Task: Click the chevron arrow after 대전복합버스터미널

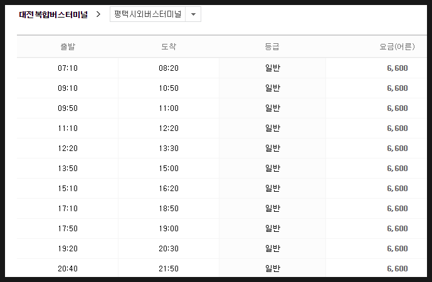Action: pos(98,14)
